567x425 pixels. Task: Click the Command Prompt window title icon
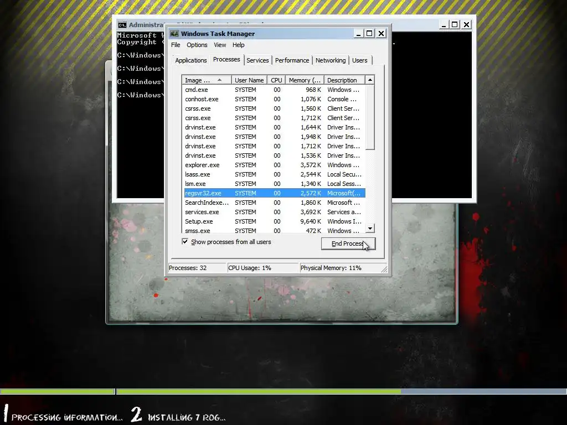tap(122, 24)
